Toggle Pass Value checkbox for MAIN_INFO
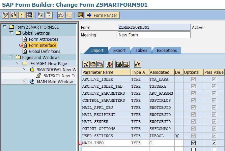 pos(214,143)
